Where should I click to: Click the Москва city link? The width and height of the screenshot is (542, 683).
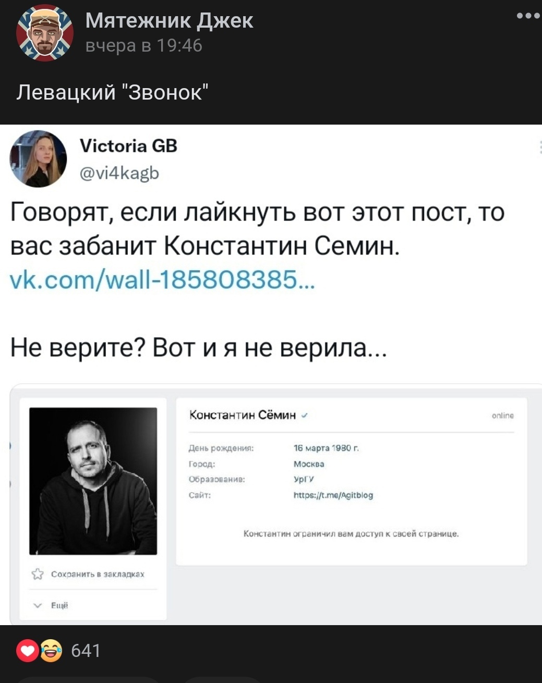(309, 464)
